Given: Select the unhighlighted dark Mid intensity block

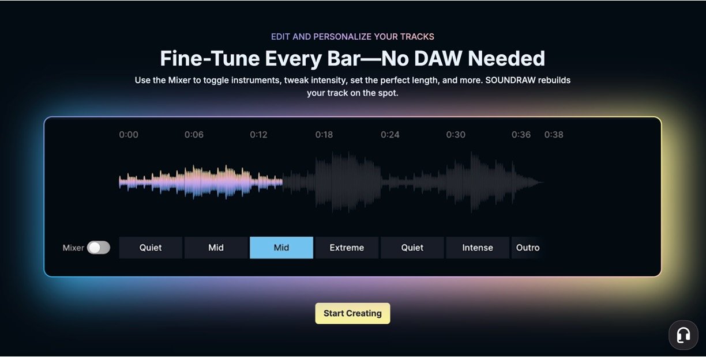Looking at the screenshot, I should coord(216,248).
